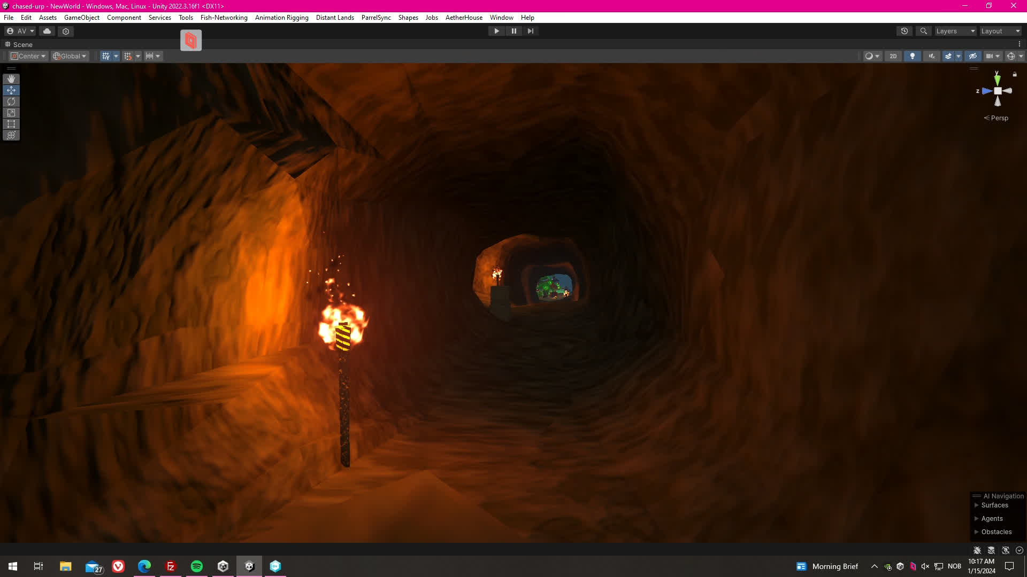Select the Rect tool
This screenshot has width=1027, height=577.
pos(11,124)
